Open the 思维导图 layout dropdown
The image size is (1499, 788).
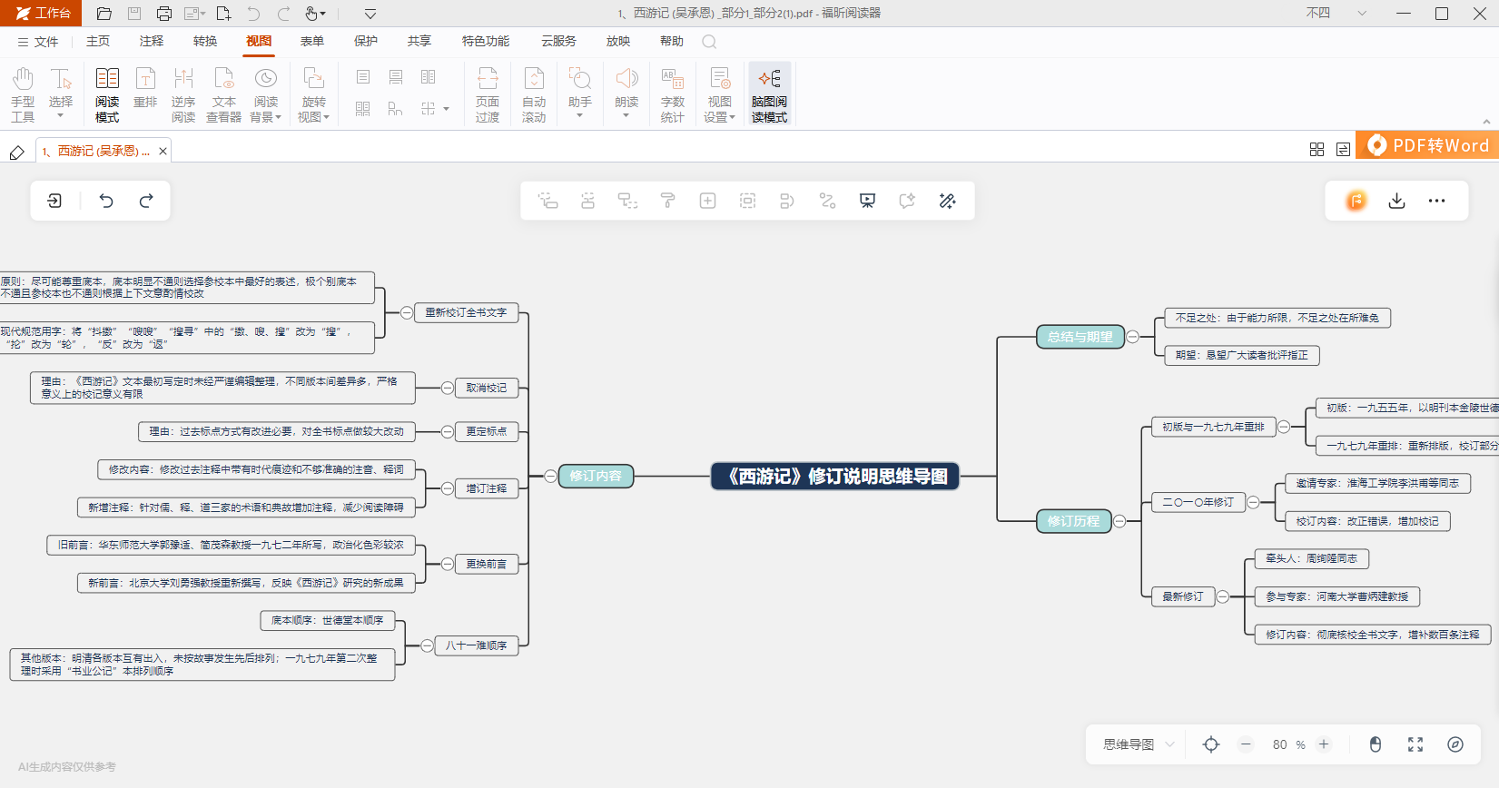click(1139, 744)
